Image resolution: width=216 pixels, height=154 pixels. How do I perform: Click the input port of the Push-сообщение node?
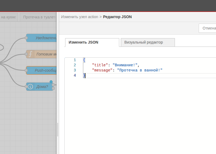(26, 70)
